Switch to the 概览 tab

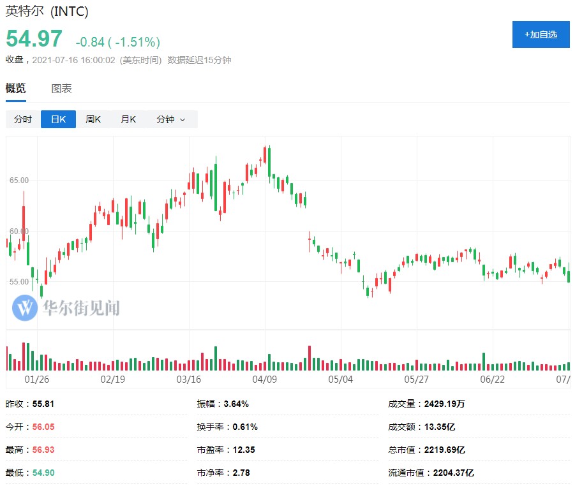click(16, 89)
